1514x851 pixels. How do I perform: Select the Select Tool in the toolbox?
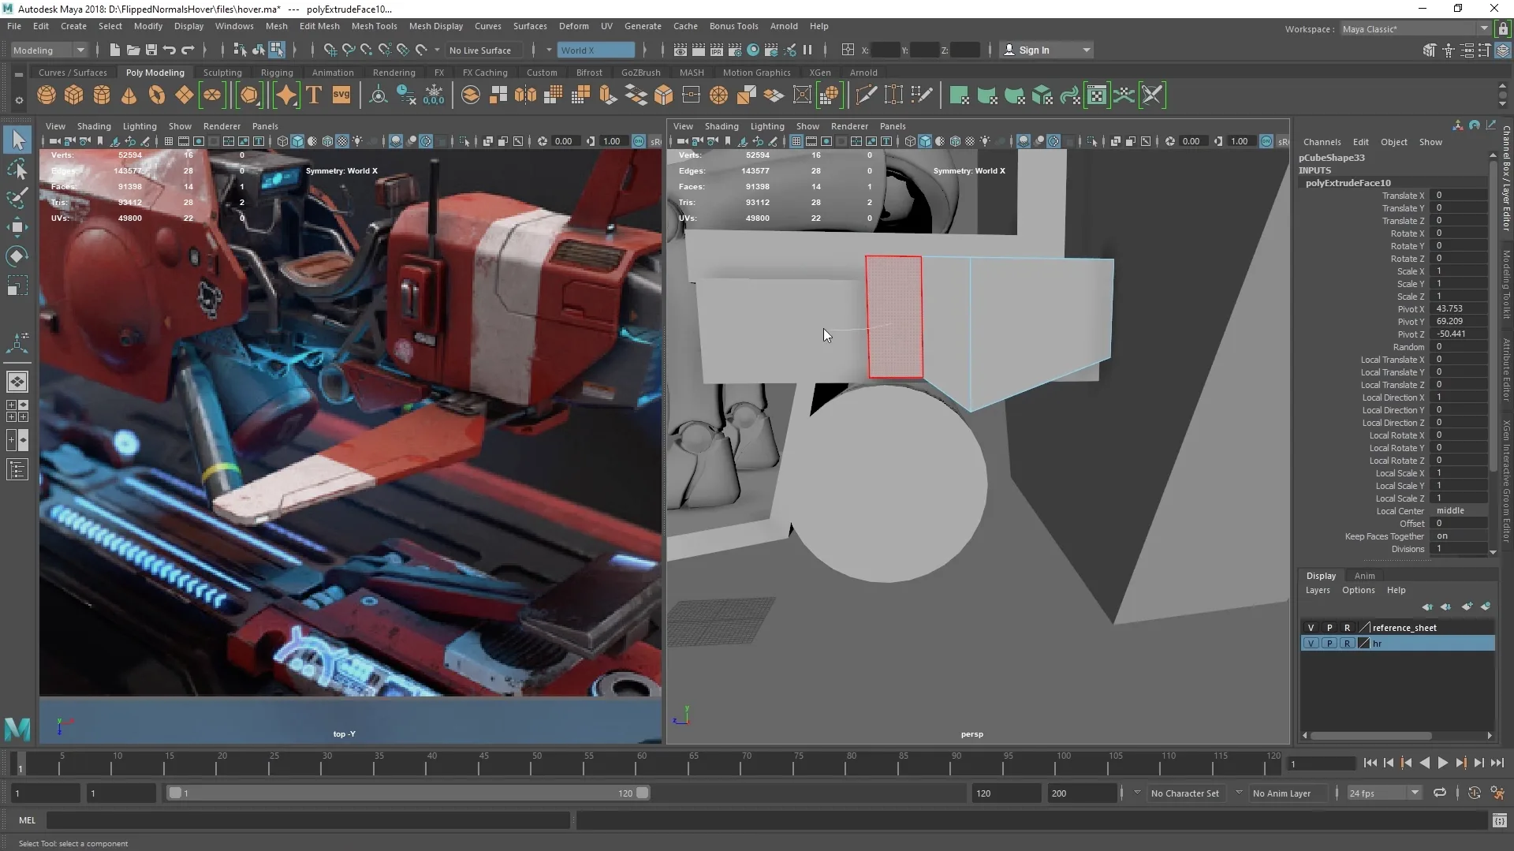[x=17, y=140]
